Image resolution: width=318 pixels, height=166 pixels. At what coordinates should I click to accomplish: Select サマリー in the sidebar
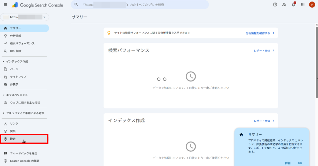tap(24, 28)
